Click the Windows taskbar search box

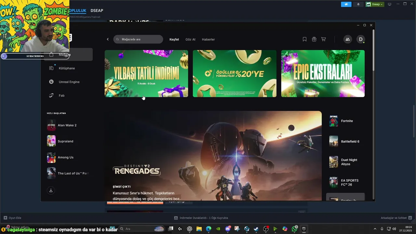pyautogui.click(x=142, y=229)
